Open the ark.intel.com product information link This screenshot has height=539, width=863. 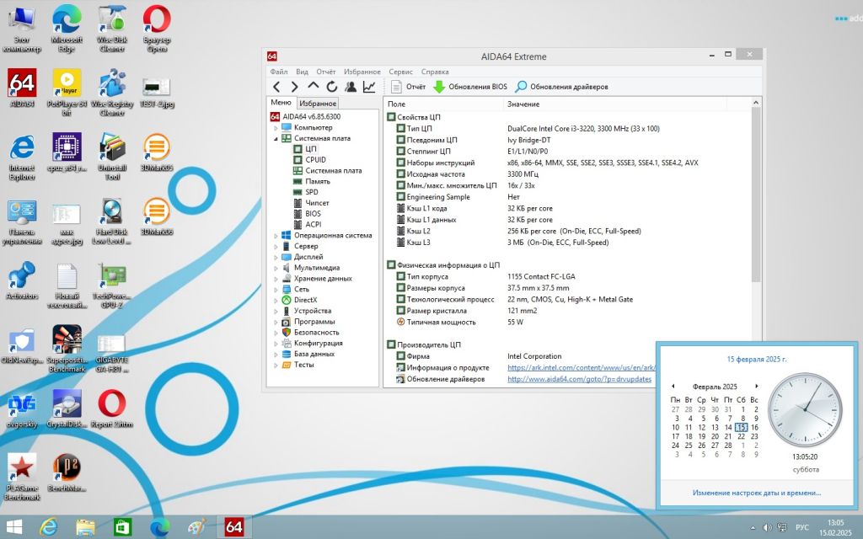[x=582, y=367]
